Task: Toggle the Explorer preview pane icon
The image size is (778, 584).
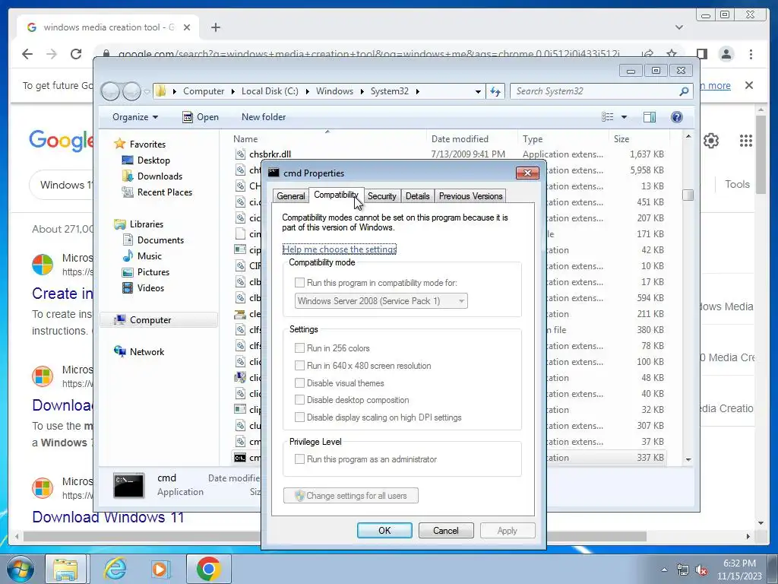Action: [x=650, y=117]
